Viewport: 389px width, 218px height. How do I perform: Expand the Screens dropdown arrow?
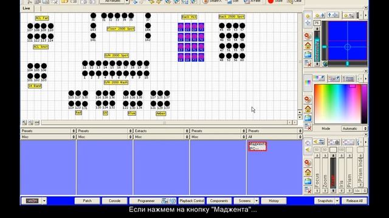pos(256,201)
